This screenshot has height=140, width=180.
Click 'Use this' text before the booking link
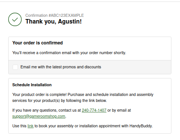[19, 126]
